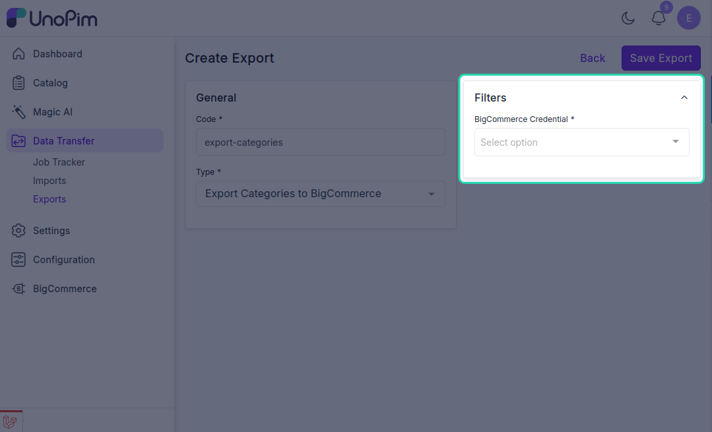Click the Configuration sliders icon
The height and width of the screenshot is (432, 712).
point(18,260)
